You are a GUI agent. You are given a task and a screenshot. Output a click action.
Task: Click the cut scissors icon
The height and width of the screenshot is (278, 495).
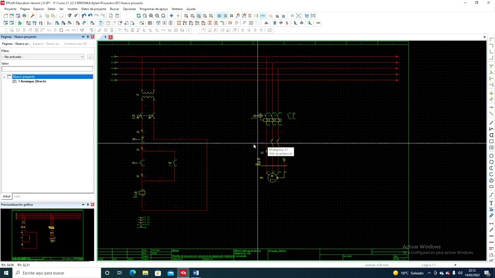click(41, 16)
